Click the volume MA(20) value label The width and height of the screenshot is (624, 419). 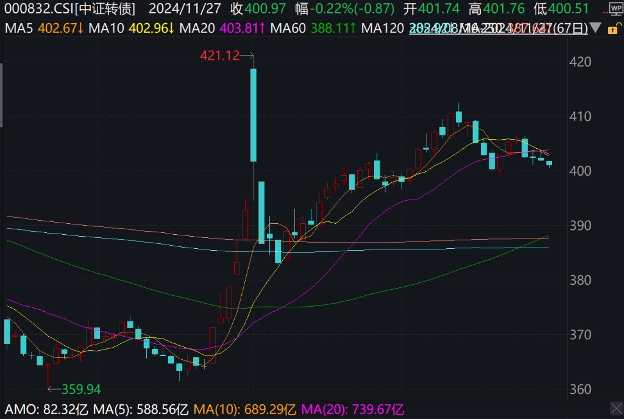point(352,409)
